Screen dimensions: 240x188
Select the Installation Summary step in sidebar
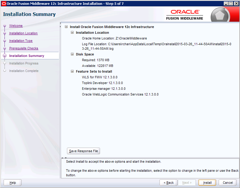point(27,56)
